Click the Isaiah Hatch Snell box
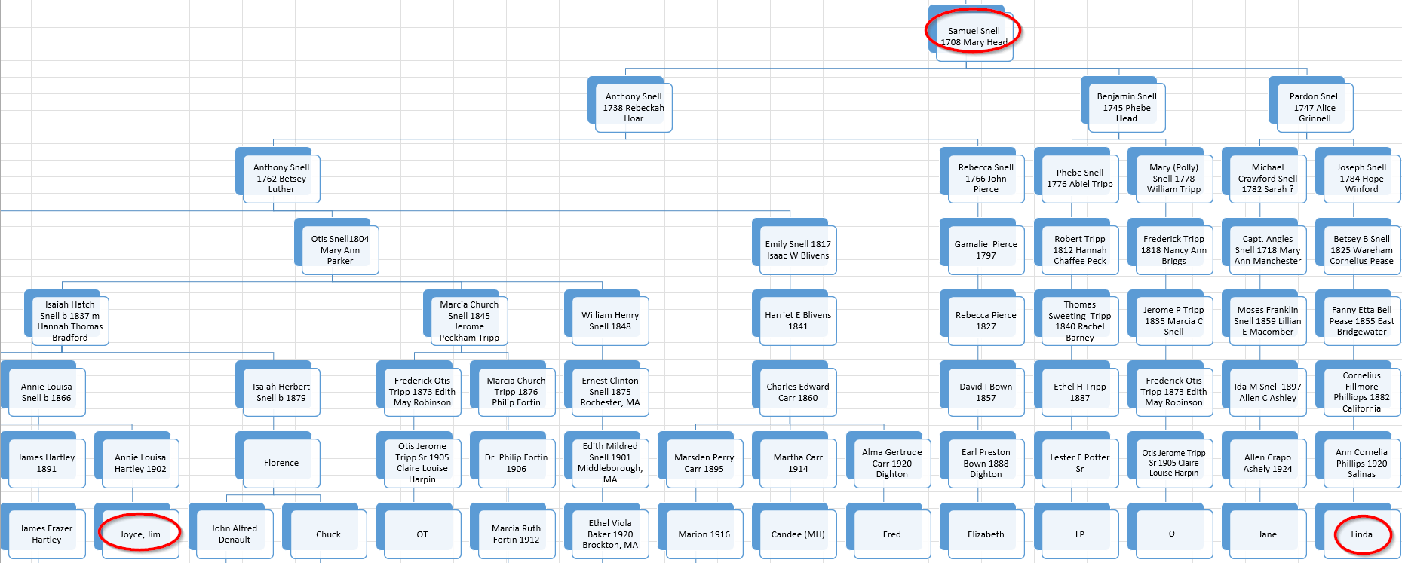The width and height of the screenshot is (1402, 563). 69,321
